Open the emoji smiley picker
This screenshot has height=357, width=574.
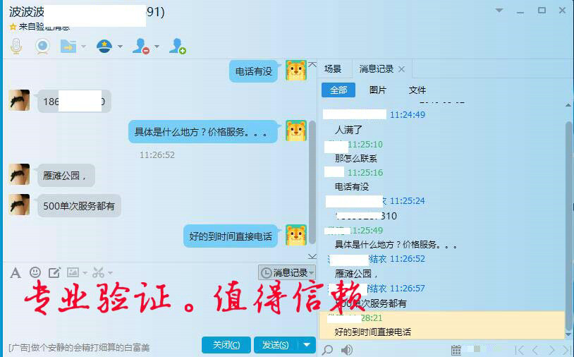point(35,272)
